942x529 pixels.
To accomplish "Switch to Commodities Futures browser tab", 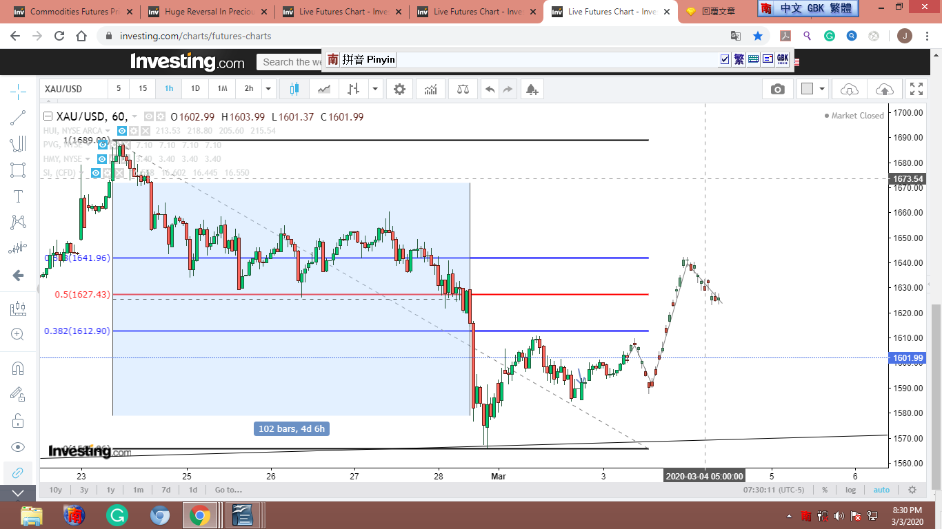I will click(69, 12).
